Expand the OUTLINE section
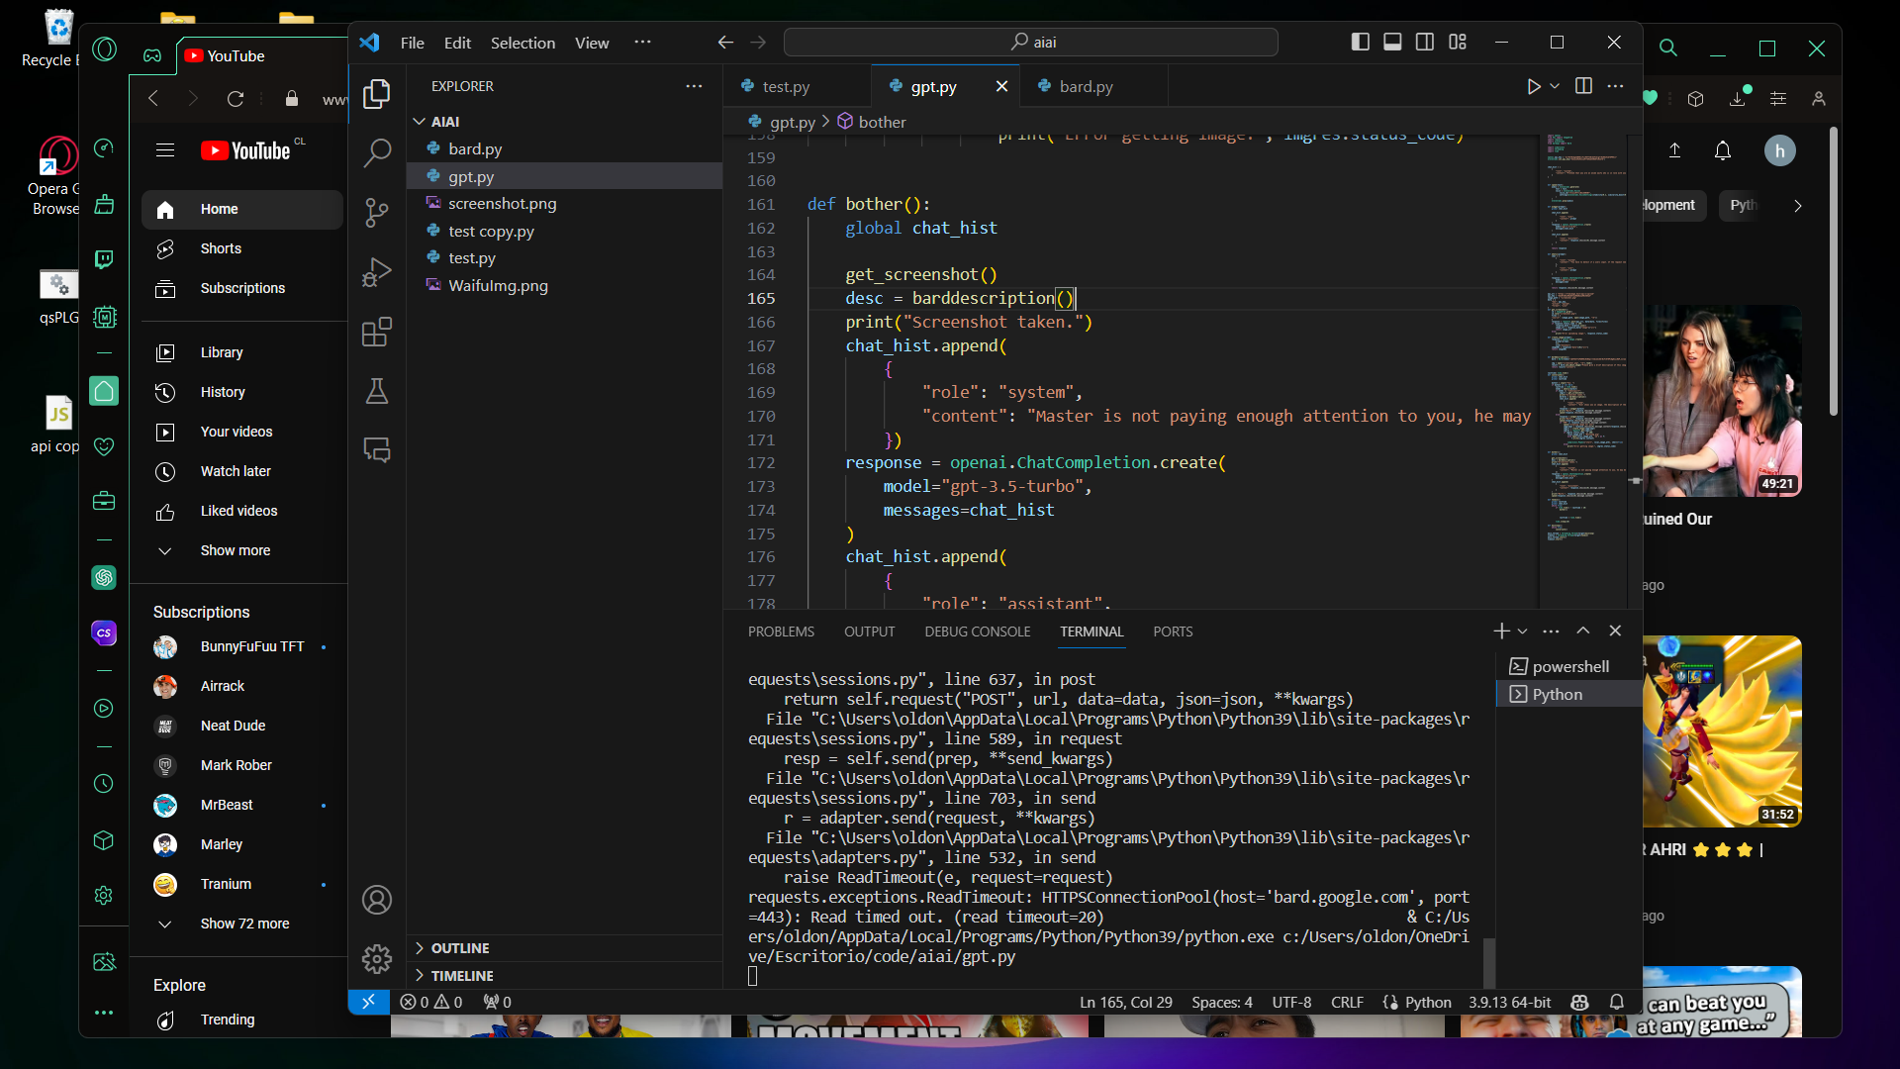 point(460,948)
